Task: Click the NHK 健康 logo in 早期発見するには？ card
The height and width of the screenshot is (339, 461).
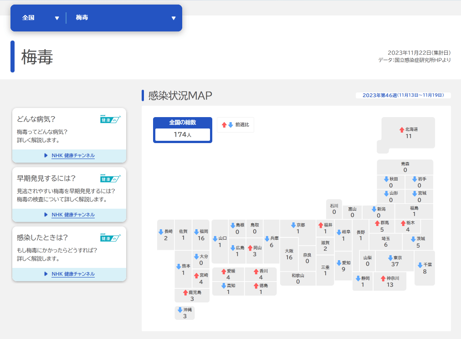Action: click(110, 179)
